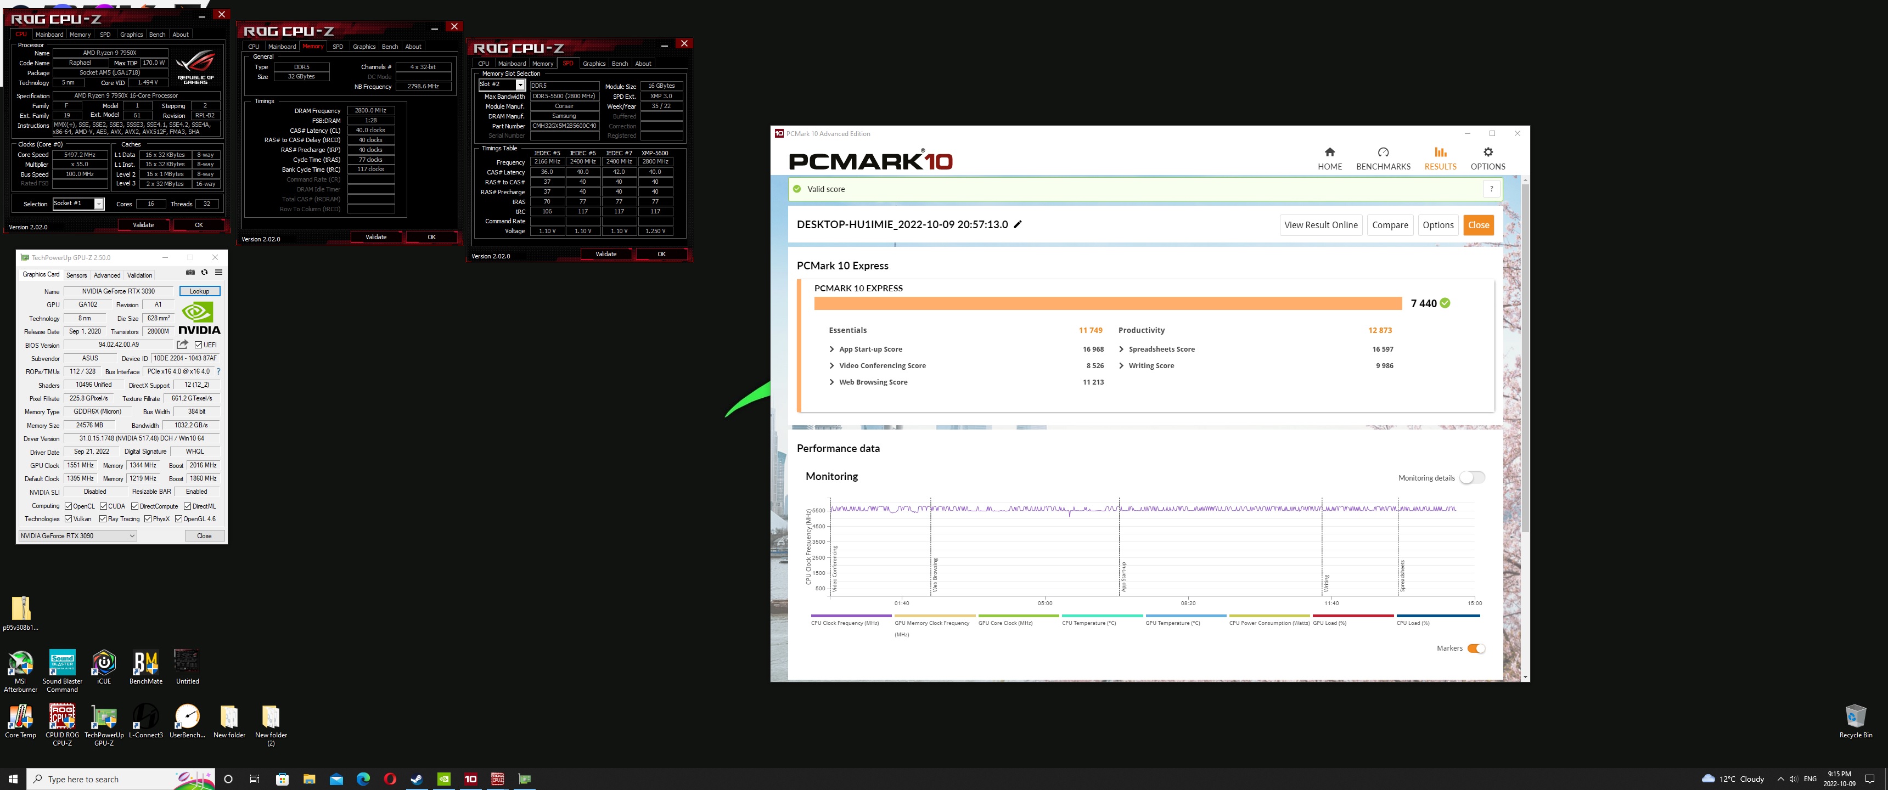Click the Windows Start button
1888x790 pixels.
(13, 779)
